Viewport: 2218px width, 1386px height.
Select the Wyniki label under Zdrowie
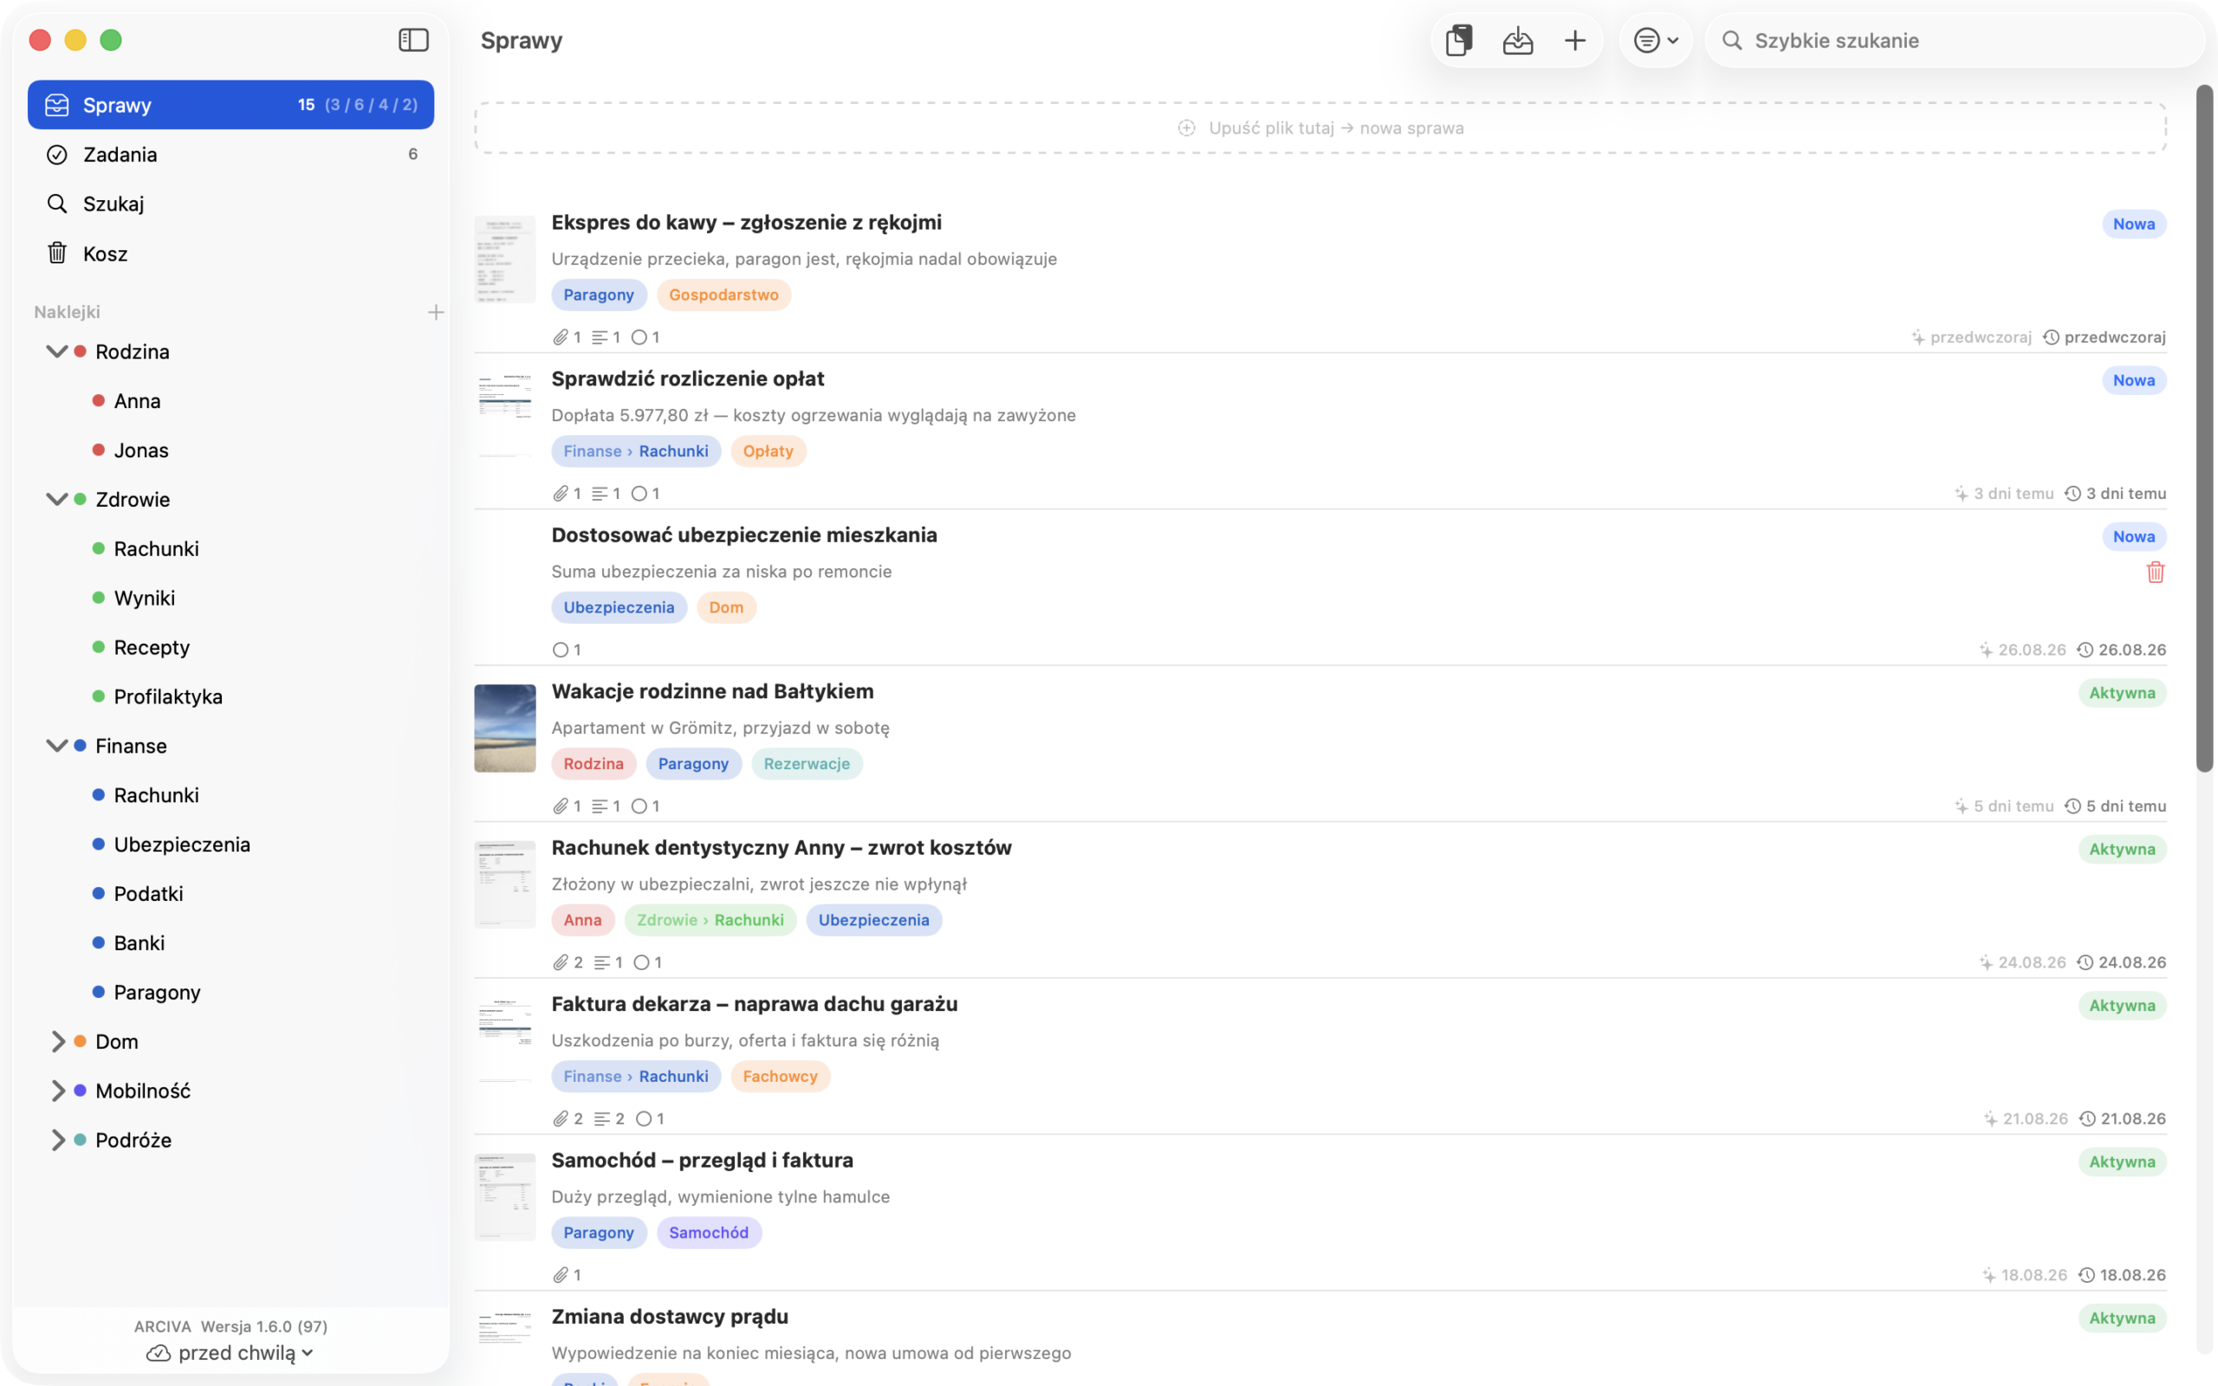[x=144, y=598]
